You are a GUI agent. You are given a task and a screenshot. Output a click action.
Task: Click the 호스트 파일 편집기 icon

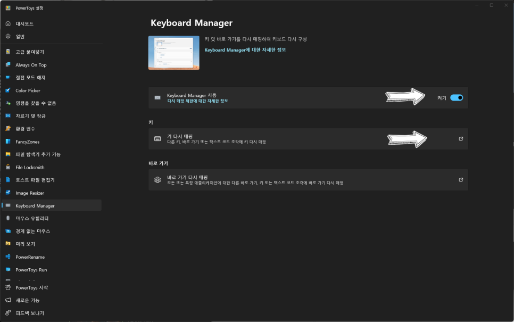8,180
